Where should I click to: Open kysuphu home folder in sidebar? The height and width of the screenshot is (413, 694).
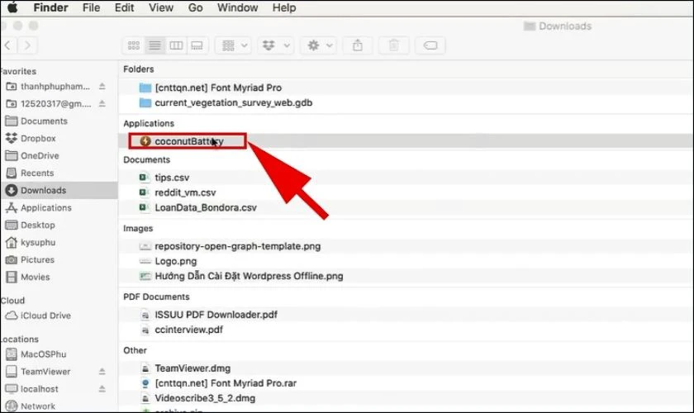tap(30, 243)
